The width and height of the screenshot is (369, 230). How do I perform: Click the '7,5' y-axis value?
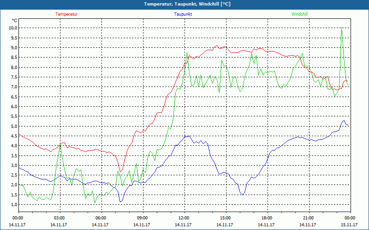click(14, 77)
